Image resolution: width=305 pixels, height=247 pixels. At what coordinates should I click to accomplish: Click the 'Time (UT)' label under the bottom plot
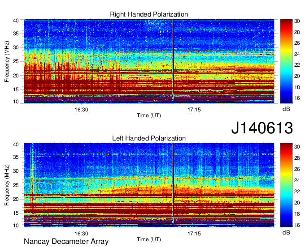pyautogui.click(x=149, y=239)
